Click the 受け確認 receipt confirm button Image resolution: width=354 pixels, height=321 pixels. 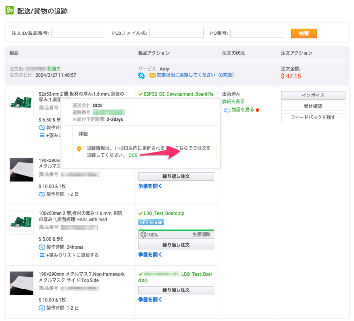(x=313, y=106)
